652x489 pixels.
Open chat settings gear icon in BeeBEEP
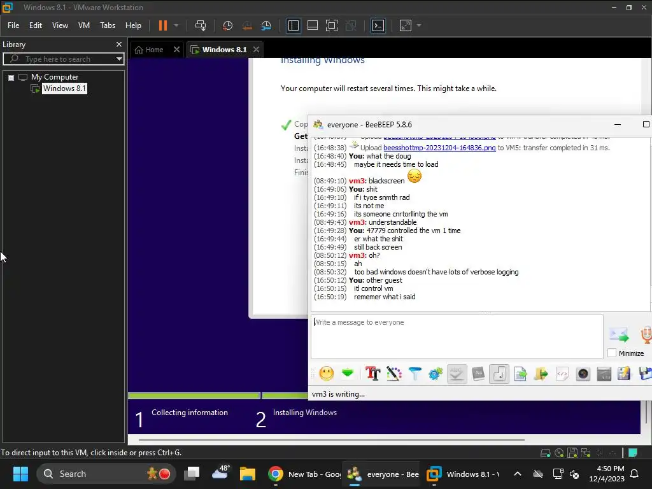pos(436,374)
